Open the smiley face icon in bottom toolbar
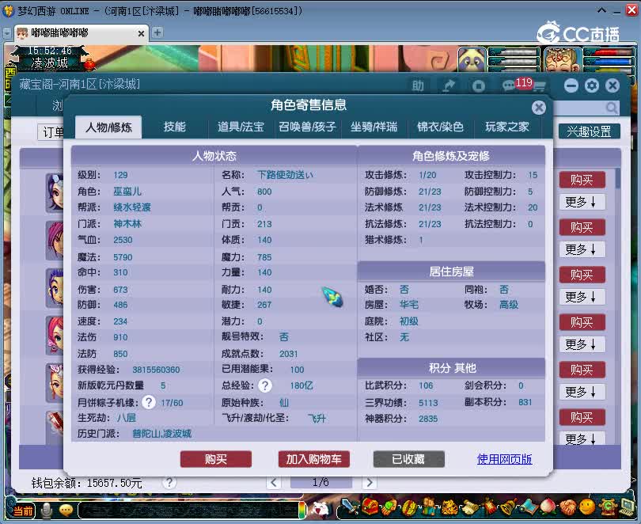 point(587,507)
